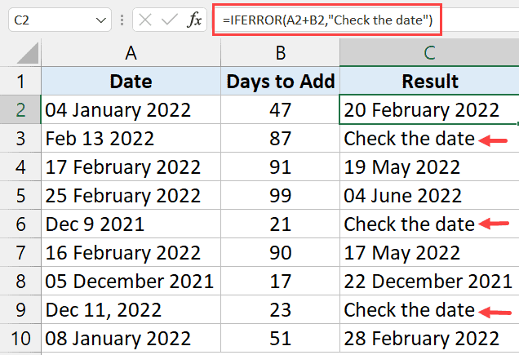Screen dimensions: 519x355
Task: Select column C header
Action: tap(429, 53)
